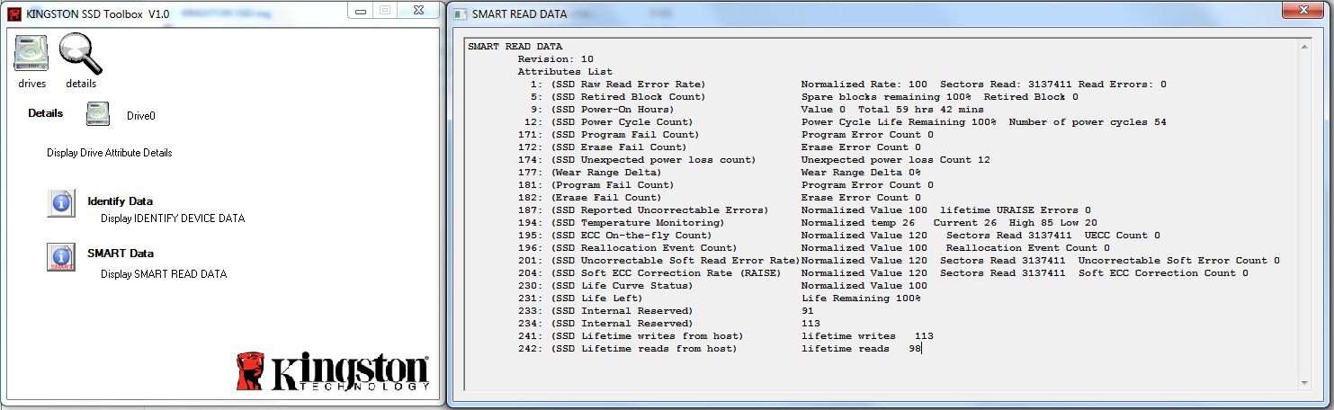
Task: Click 'Current 26 High 85 Low 20' temperatures
Action: coord(1016,222)
